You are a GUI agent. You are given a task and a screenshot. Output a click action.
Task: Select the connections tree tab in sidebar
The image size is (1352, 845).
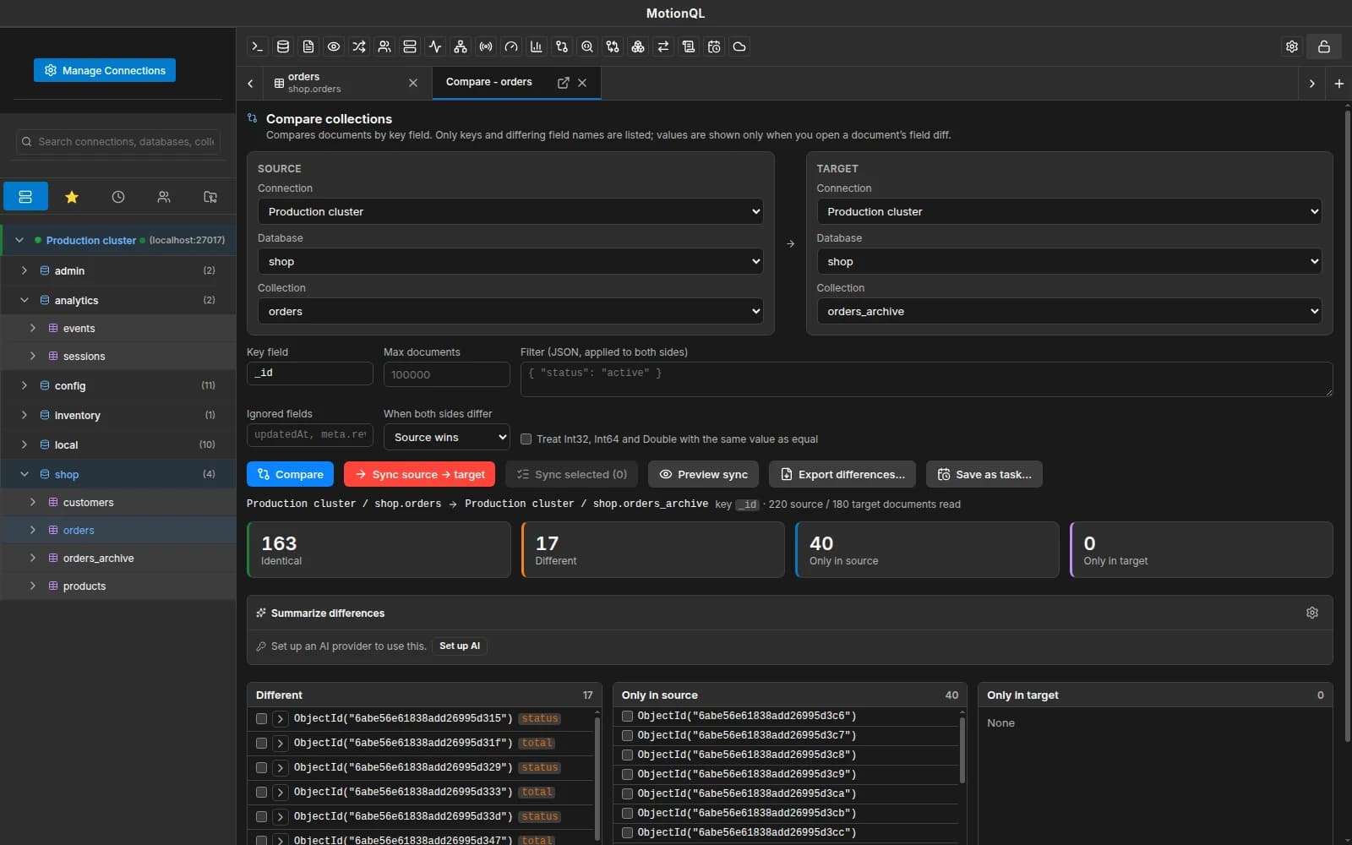point(25,197)
